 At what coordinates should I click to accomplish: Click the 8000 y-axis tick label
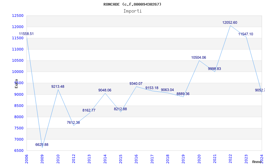[19, 117]
